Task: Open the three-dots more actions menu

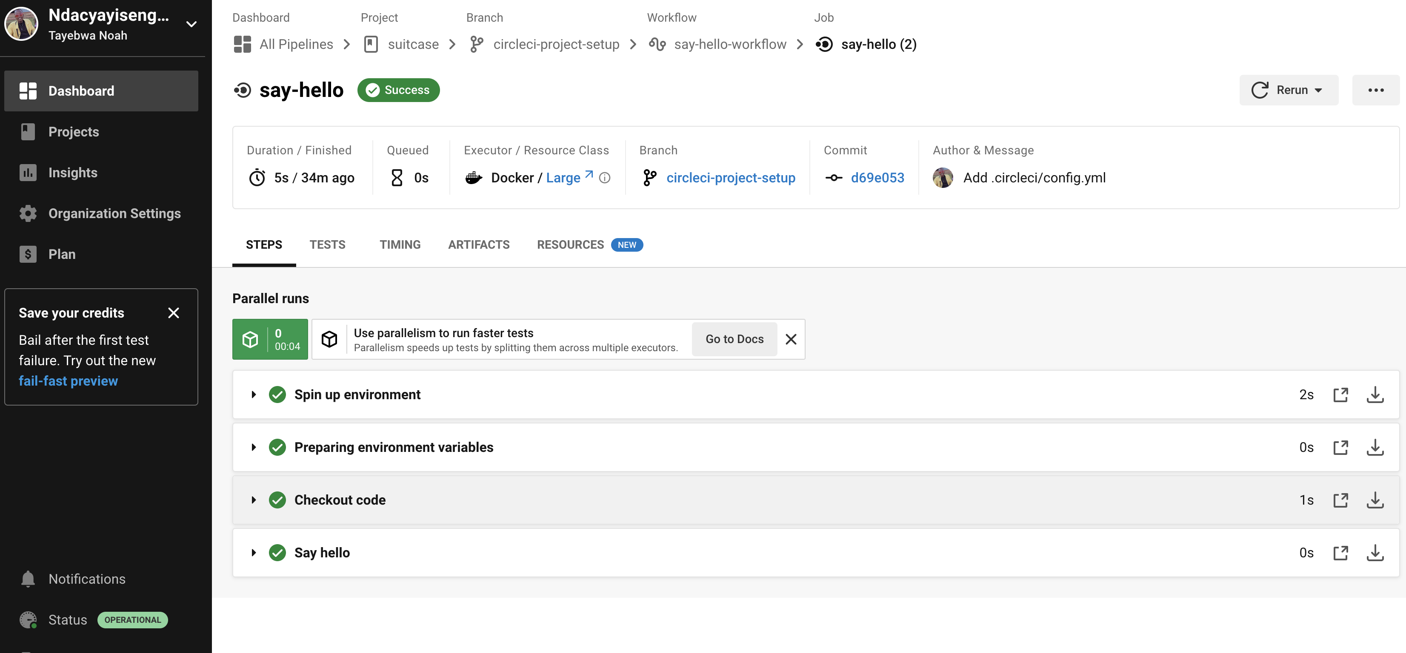Action: 1375,90
